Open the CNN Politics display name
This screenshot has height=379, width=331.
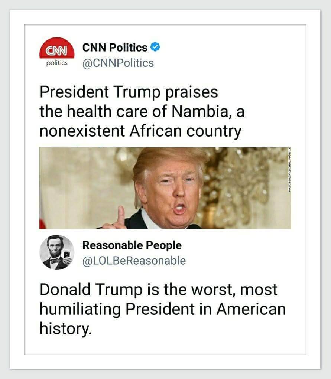[x=115, y=48]
